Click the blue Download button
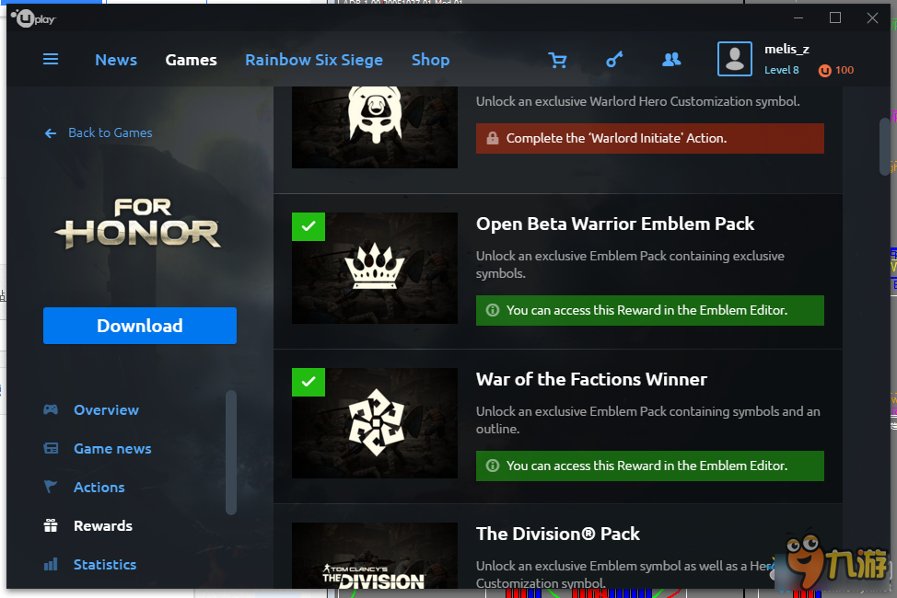 (140, 326)
